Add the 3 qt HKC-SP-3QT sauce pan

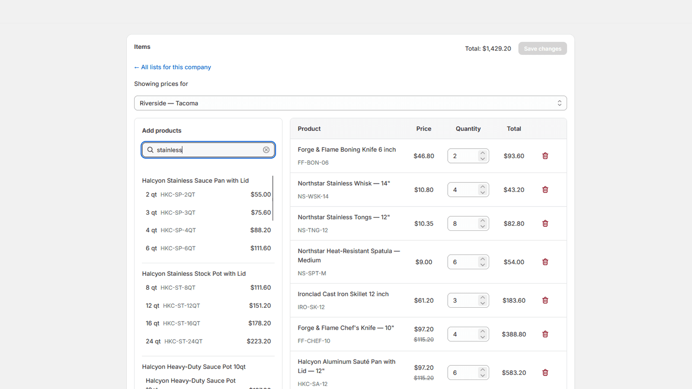[208, 213]
